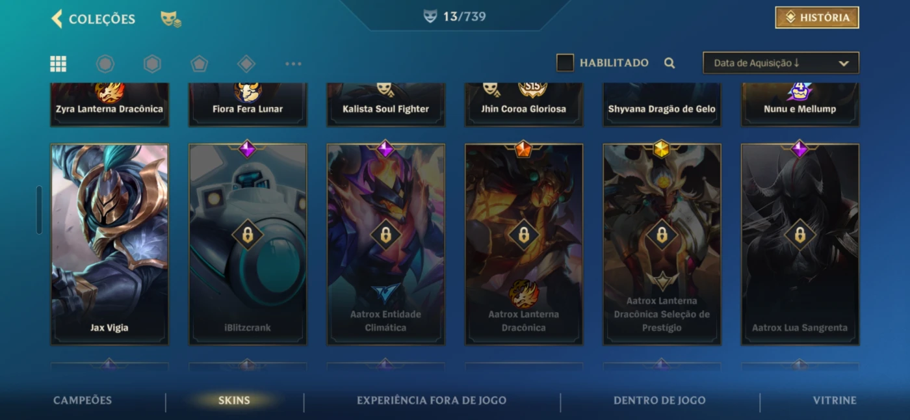Go back using the Coleções arrow
Viewport: 910px width, 420px height.
(x=57, y=19)
